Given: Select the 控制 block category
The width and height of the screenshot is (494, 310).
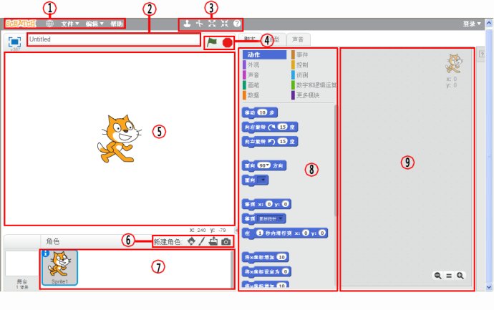Looking at the screenshot, I should click(302, 65).
